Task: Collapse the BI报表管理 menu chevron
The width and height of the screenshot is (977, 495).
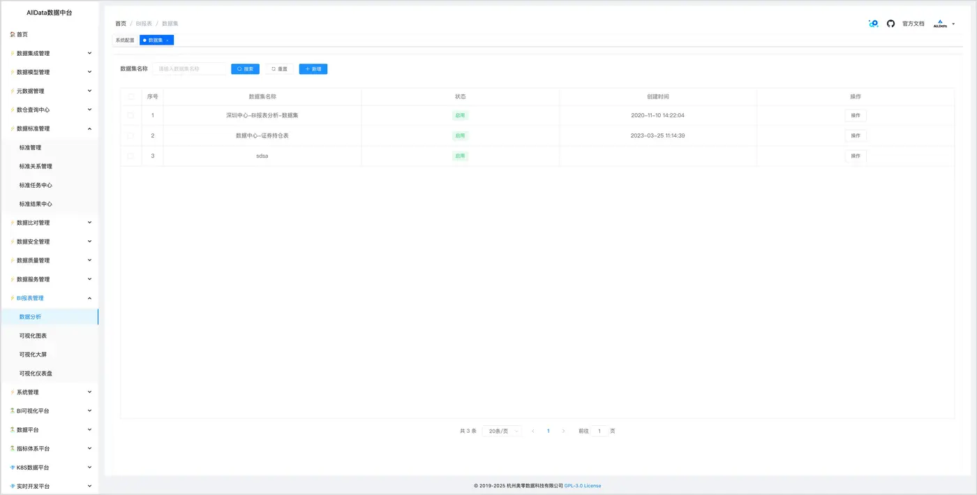Action: [x=89, y=298]
